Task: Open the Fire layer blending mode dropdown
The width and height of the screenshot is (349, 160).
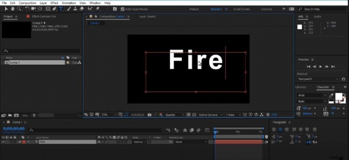Action: [140, 142]
